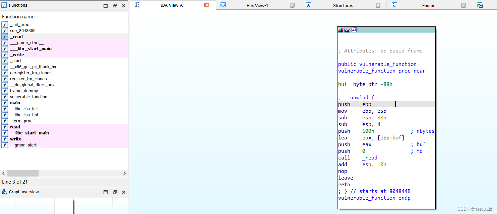Screen dimensions: 497x214
Task: Open the Structures tab
Action: (x=343, y=5)
